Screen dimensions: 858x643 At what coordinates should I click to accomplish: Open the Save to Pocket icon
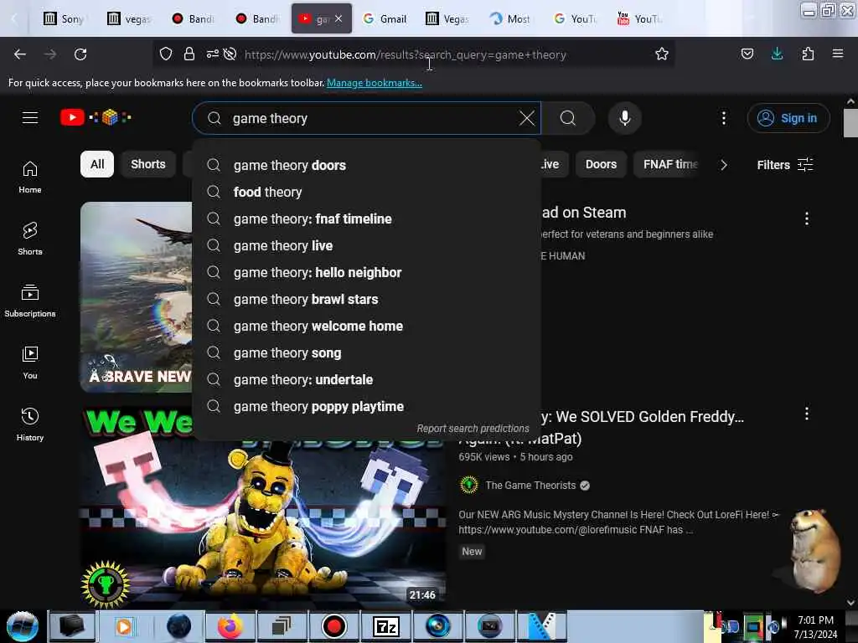747,54
